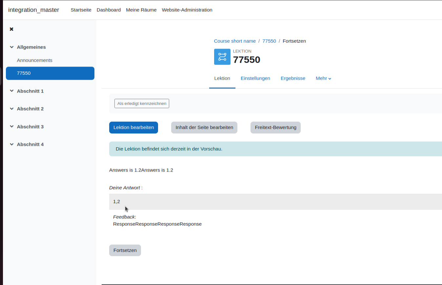442x285 pixels.
Task: Open Course short name breadcrumb link
Action: pyautogui.click(x=235, y=41)
